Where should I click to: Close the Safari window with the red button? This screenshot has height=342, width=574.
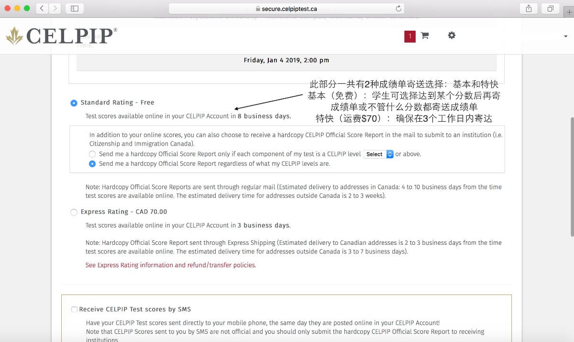8,8
